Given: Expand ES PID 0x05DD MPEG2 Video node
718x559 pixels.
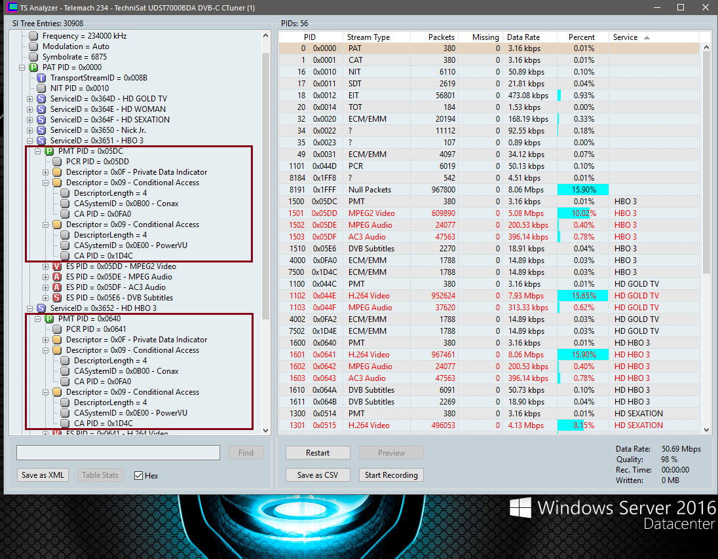Looking at the screenshot, I should click(x=45, y=266).
